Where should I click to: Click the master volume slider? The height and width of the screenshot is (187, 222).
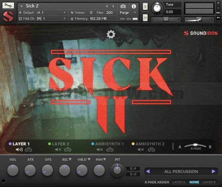(x=199, y=19)
